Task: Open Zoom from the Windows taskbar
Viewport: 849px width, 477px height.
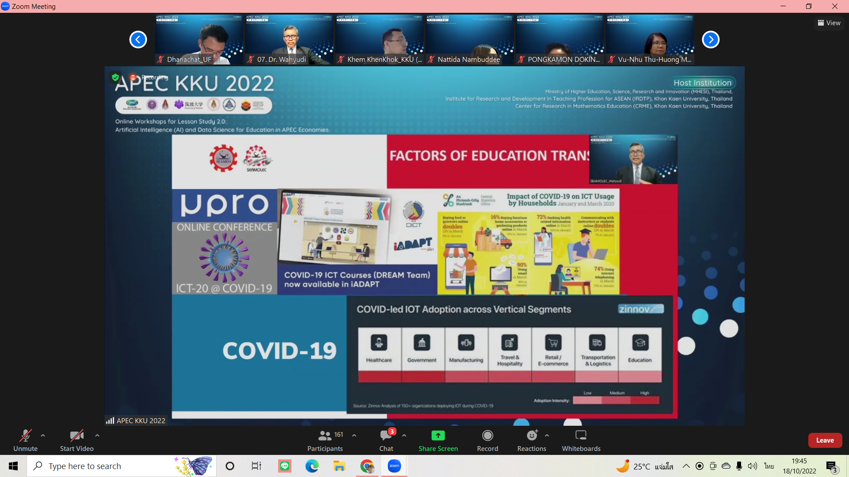Action: click(394, 466)
